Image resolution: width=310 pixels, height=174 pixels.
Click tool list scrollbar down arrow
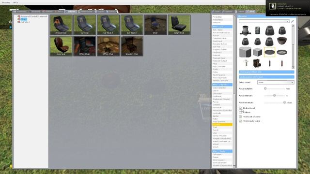(234, 167)
